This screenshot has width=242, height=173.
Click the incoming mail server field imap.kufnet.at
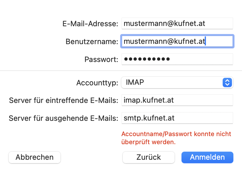click(x=177, y=100)
